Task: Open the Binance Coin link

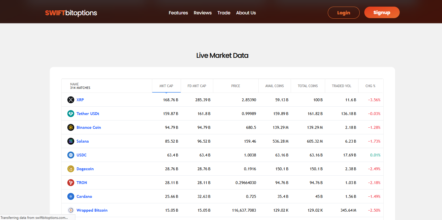Action: click(x=89, y=127)
